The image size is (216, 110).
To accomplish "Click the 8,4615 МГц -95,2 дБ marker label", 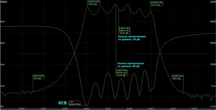I will tap(39, 77).
